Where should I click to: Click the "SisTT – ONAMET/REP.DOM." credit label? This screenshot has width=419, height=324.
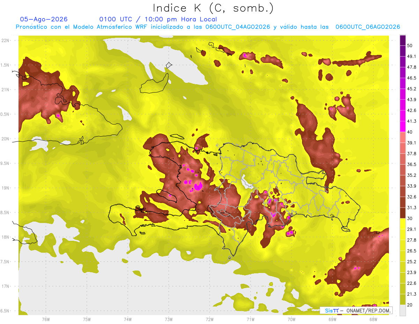click(x=356, y=310)
